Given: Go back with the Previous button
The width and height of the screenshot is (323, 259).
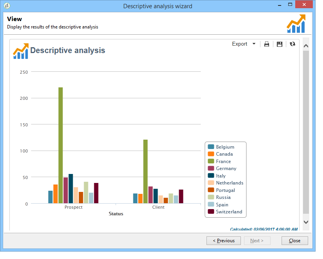Looking at the screenshot, I should 224,241.
